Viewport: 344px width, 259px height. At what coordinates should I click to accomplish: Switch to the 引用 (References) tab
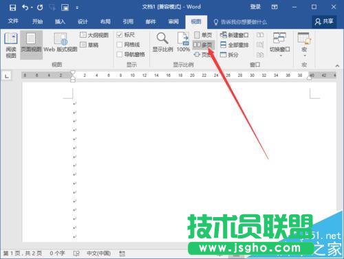click(x=128, y=22)
